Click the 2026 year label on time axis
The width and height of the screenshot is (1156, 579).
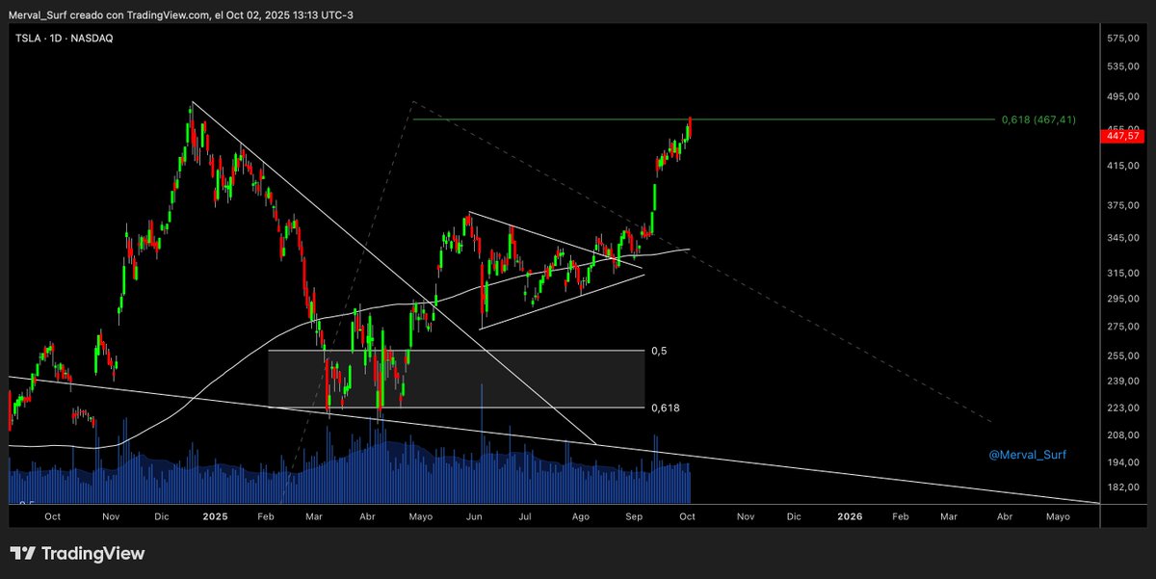[850, 516]
